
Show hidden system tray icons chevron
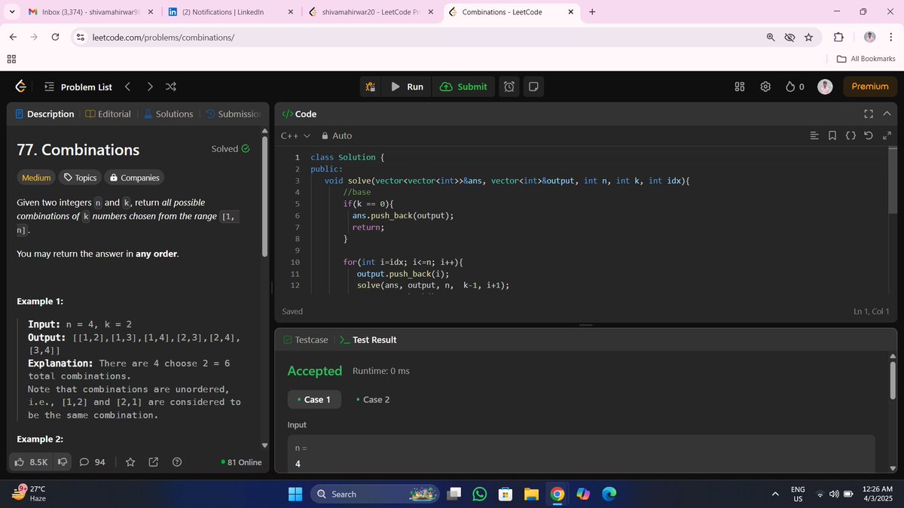point(775,494)
